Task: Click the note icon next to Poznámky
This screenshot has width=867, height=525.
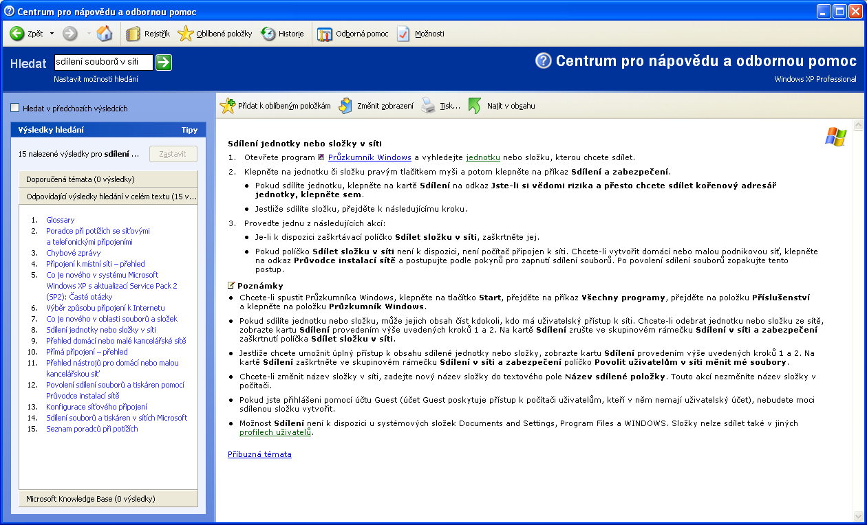Action: point(231,285)
